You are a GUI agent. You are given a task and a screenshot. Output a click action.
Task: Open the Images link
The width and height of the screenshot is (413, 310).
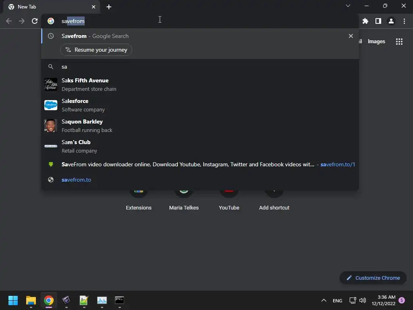click(x=376, y=42)
